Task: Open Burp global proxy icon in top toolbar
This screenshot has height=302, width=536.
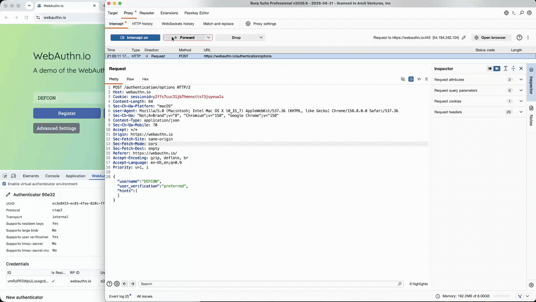Action: pyautogui.click(x=507, y=13)
